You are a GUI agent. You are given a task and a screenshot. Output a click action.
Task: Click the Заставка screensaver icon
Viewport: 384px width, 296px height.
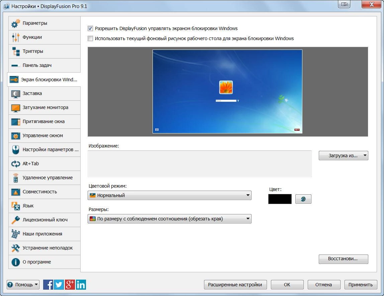point(15,94)
